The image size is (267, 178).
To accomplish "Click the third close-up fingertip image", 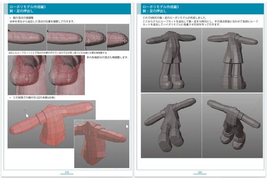I will pos(95,38).
